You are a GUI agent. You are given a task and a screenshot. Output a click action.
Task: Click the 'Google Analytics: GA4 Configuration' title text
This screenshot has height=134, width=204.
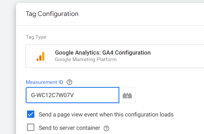(x=103, y=53)
